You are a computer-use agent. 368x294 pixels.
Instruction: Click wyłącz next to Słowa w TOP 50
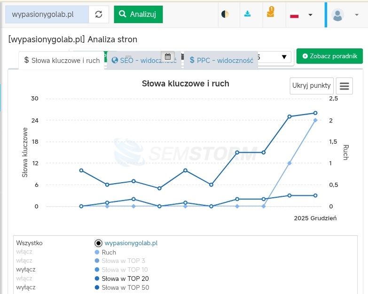(x=26, y=287)
